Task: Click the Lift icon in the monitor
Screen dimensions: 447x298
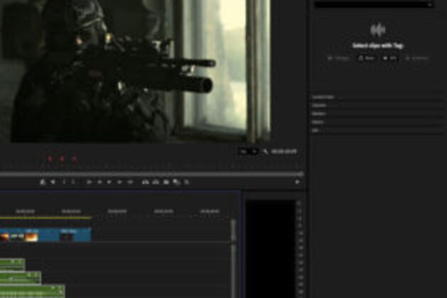Action: click(145, 182)
